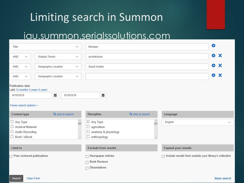Click the empty fourth search text field

147,77
